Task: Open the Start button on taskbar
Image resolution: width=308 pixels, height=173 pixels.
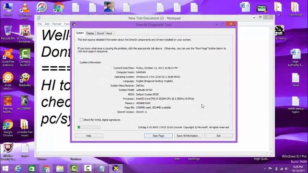Action: (x=5, y=169)
